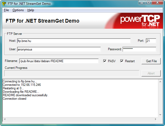Click log line 'Connection closed'
This screenshot has height=126, width=165.
point(14,99)
